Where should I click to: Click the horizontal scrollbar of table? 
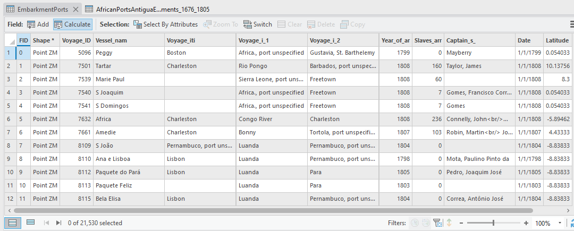266,211
